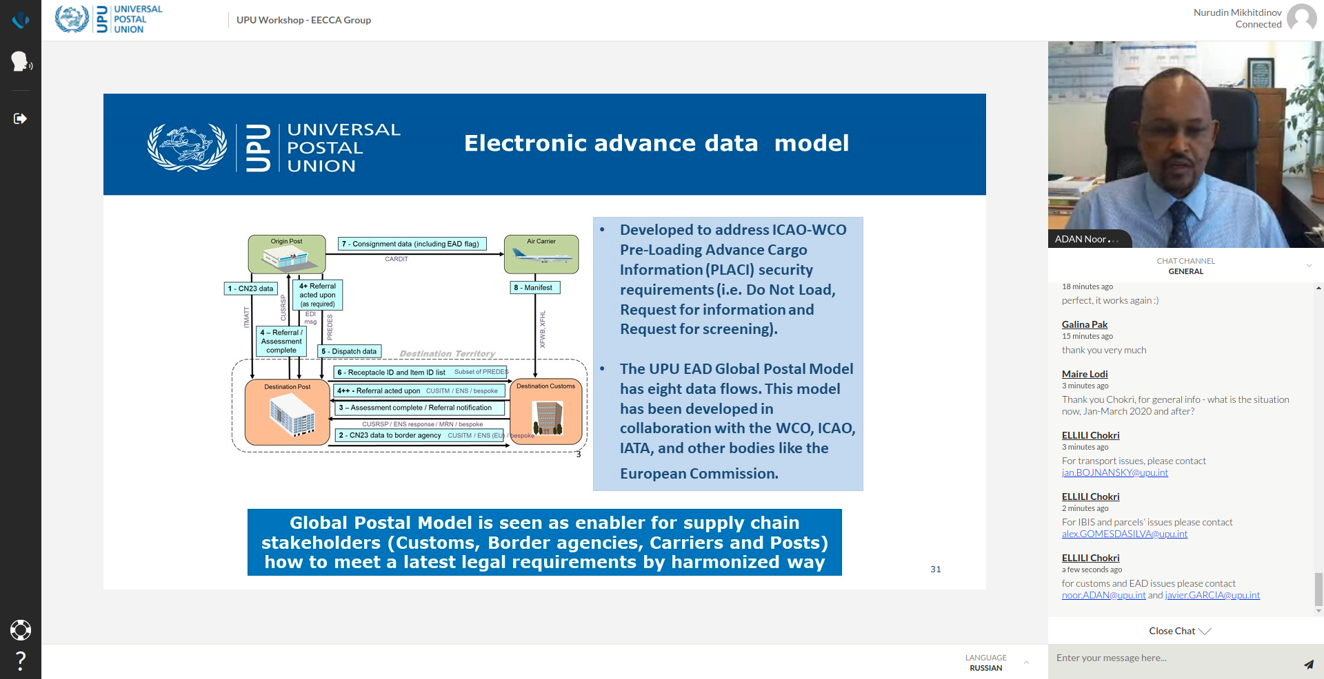Click the 'perfect, it works again :)' message
Viewport: 1324px width, 679px height.
[x=1110, y=300]
